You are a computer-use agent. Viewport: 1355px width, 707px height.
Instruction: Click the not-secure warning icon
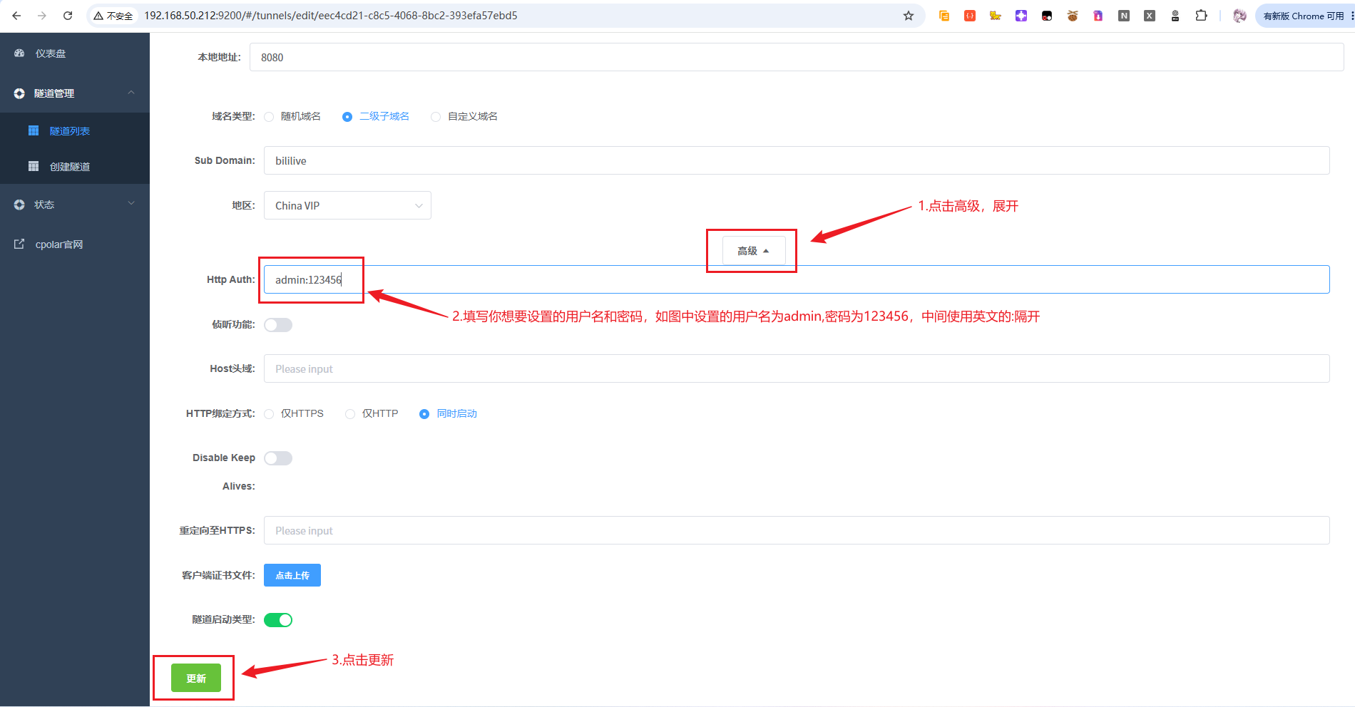98,16
